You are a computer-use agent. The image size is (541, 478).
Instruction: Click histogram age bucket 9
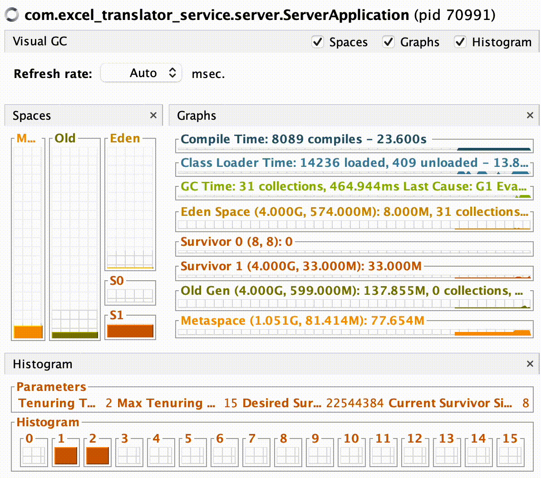tap(320, 452)
